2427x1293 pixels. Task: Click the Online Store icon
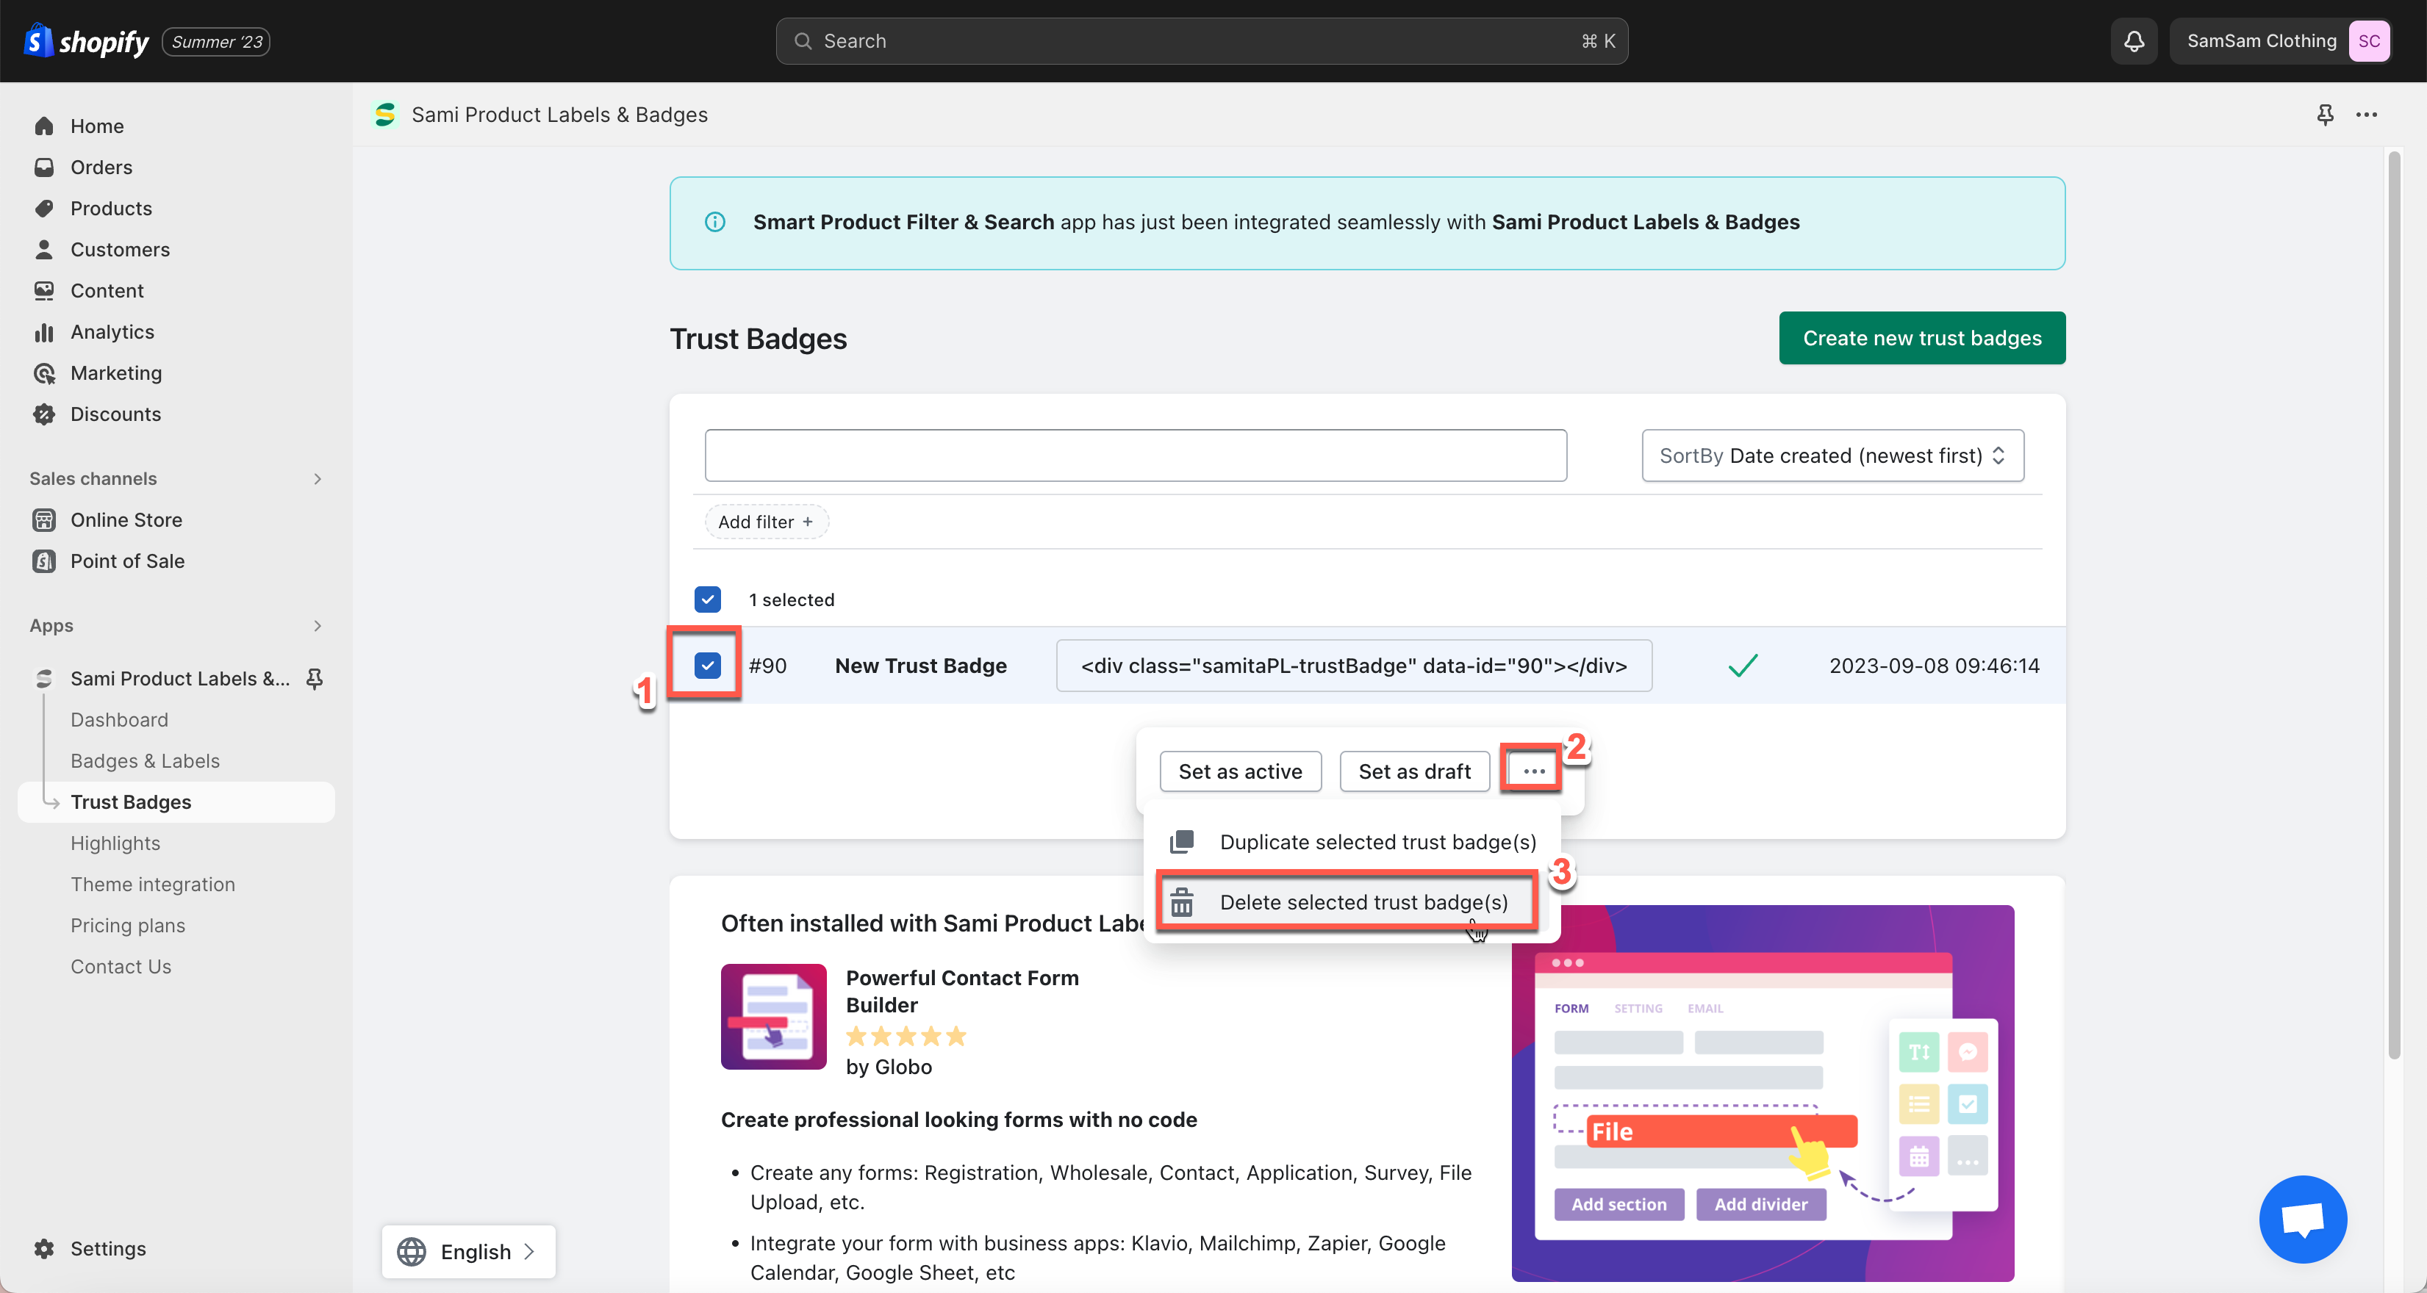(x=44, y=520)
